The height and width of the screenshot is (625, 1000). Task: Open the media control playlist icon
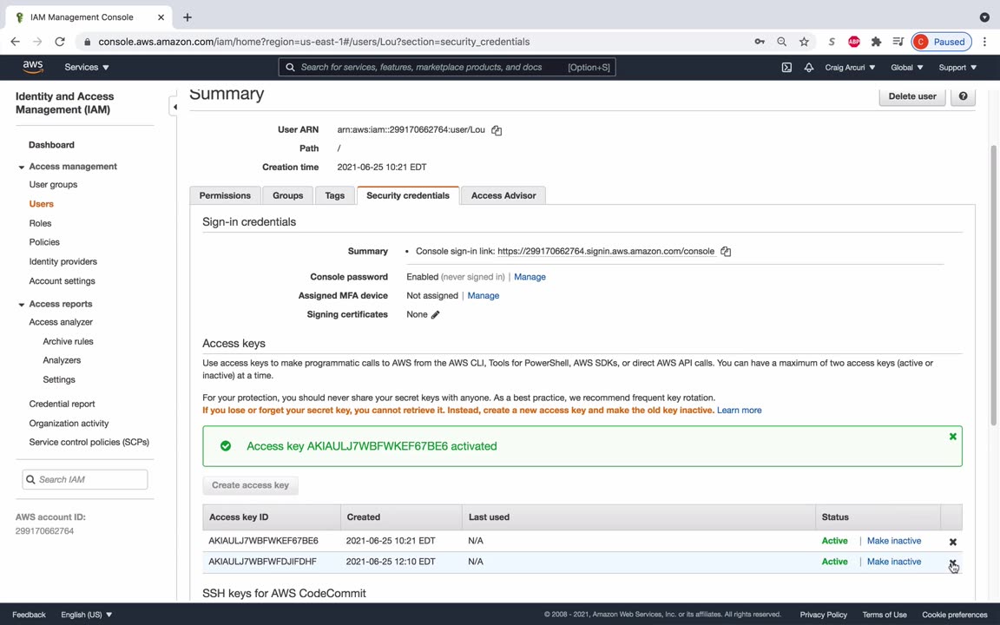coord(898,42)
